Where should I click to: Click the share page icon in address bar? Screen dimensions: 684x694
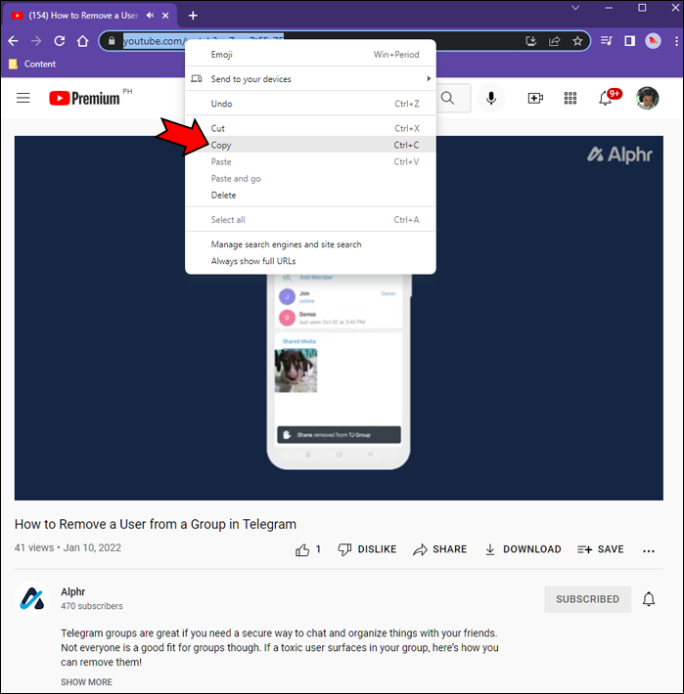(x=554, y=41)
